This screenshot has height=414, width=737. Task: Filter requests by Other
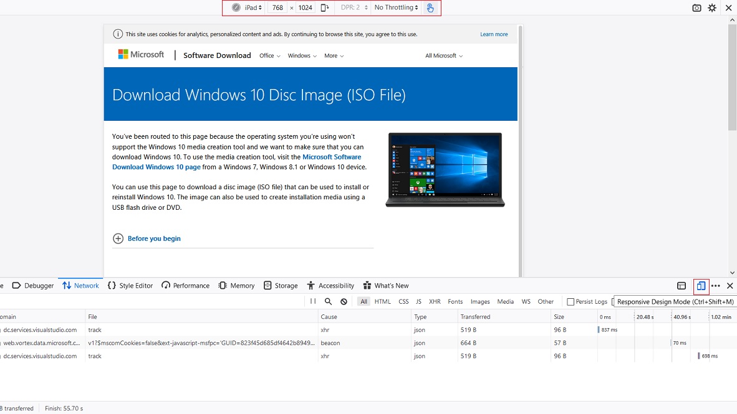tap(545, 301)
